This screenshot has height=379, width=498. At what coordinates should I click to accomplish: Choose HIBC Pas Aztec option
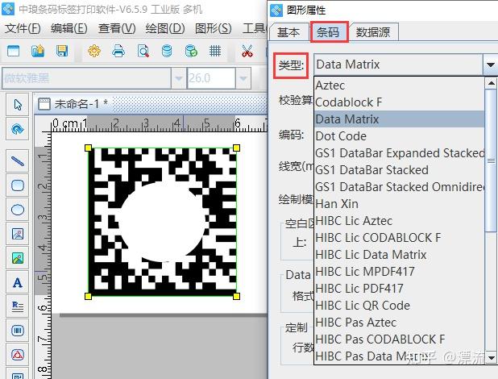[x=399, y=322]
